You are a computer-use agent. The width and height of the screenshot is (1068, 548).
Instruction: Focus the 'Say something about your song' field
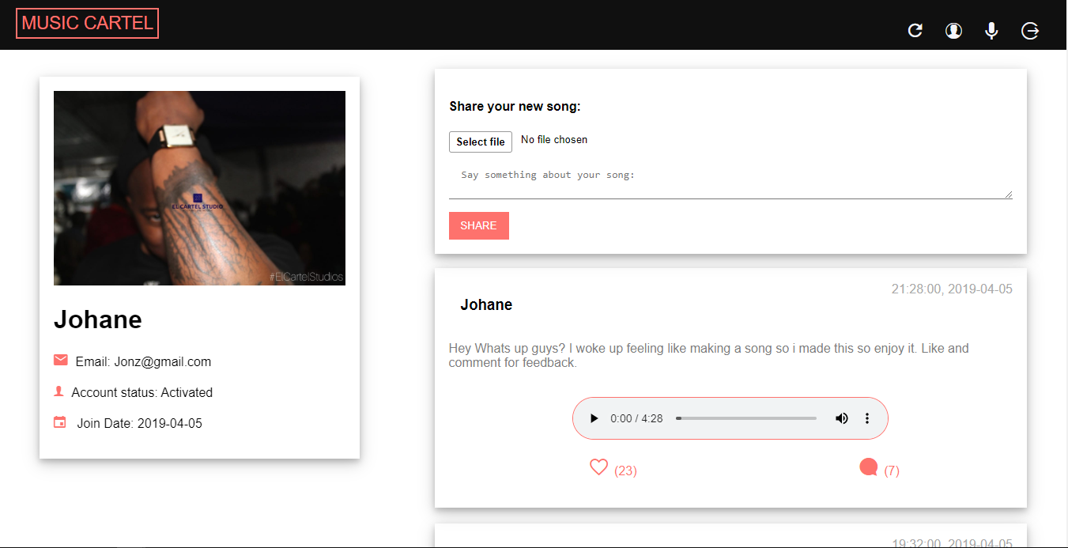[x=730, y=181]
